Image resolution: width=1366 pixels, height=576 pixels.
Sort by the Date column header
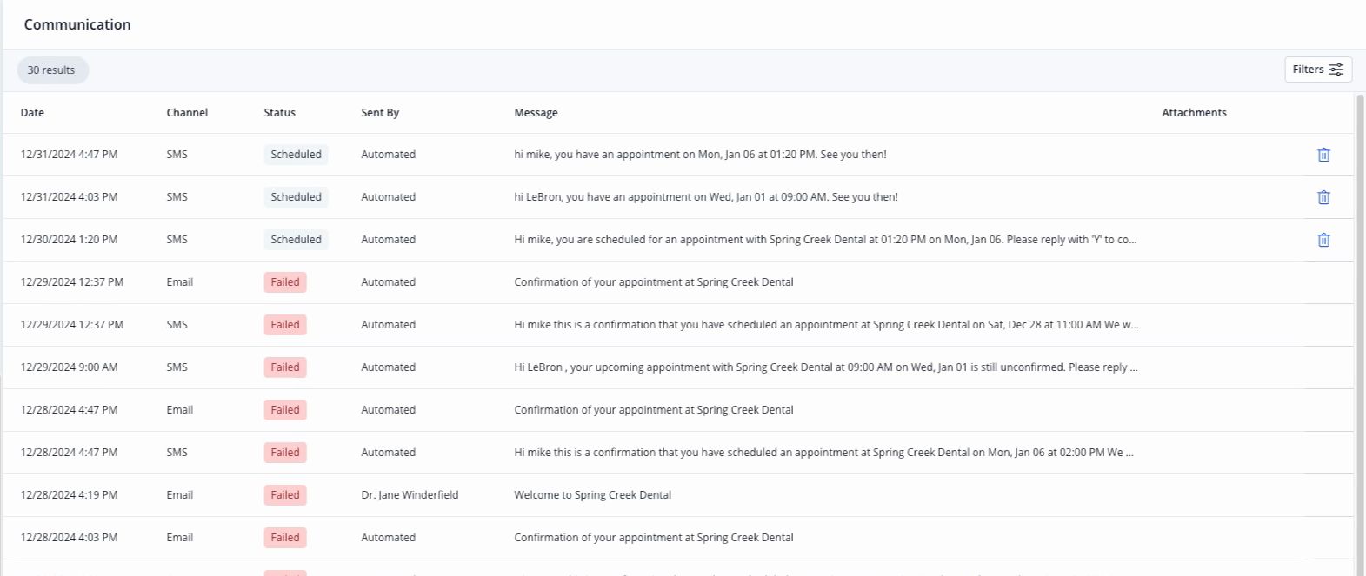pos(32,113)
